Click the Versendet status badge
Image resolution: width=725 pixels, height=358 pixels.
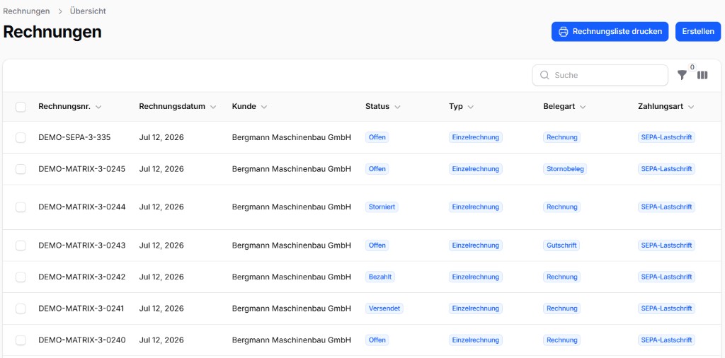(384, 308)
